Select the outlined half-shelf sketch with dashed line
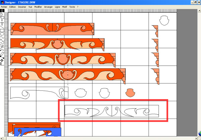Screen dimensions: 201x140 (x=39, y=93)
